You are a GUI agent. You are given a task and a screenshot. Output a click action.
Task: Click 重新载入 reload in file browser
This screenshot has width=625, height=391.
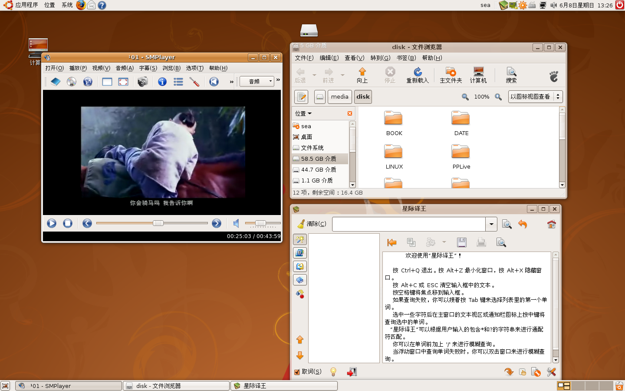tap(418, 75)
